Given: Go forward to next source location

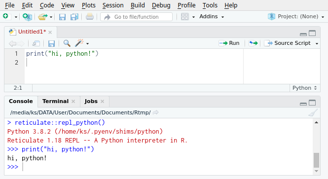Looking at the screenshot, I should pyautogui.click(x=21, y=43).
